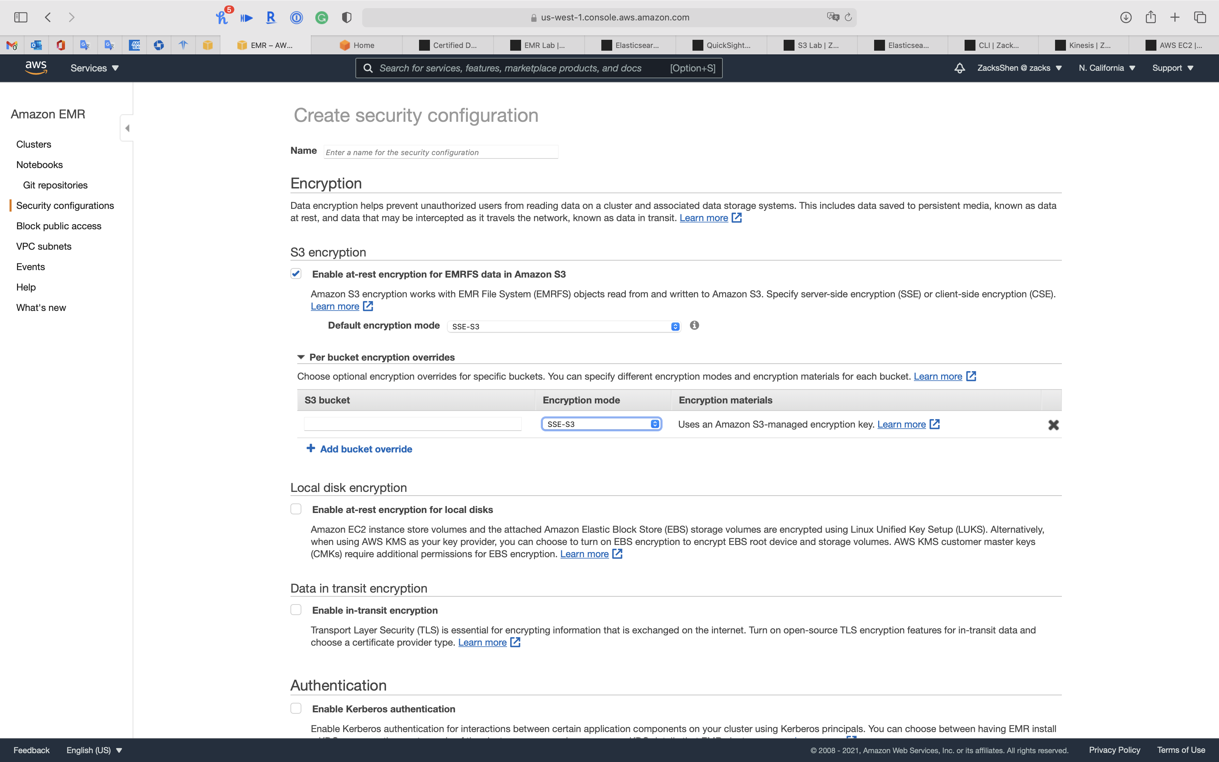Uncheck at-rest encryption for EMRFS data

tap(296, 274)
